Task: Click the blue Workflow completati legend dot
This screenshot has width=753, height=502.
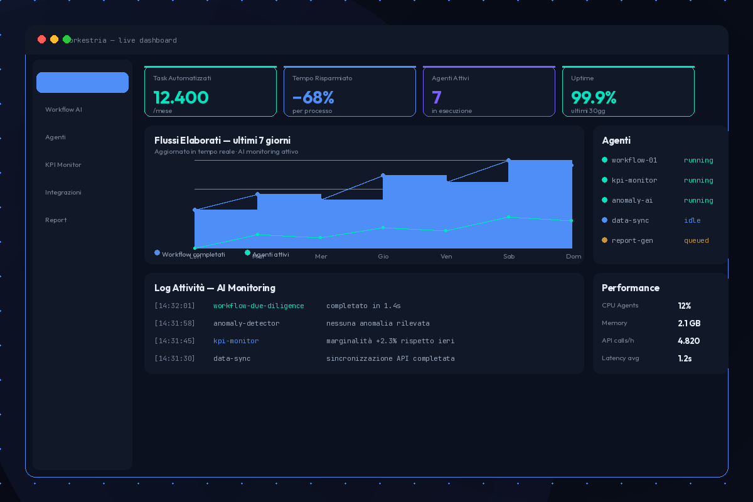Action: click(157, 252)
